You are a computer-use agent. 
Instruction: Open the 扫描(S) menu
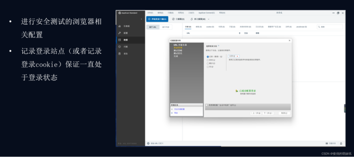coord(171,13)
